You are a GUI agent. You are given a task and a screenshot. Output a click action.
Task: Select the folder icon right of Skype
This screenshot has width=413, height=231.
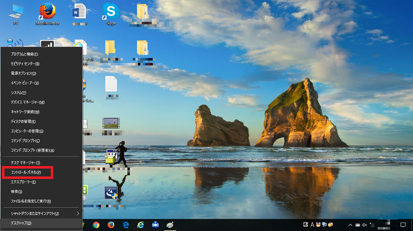[142, 11]
